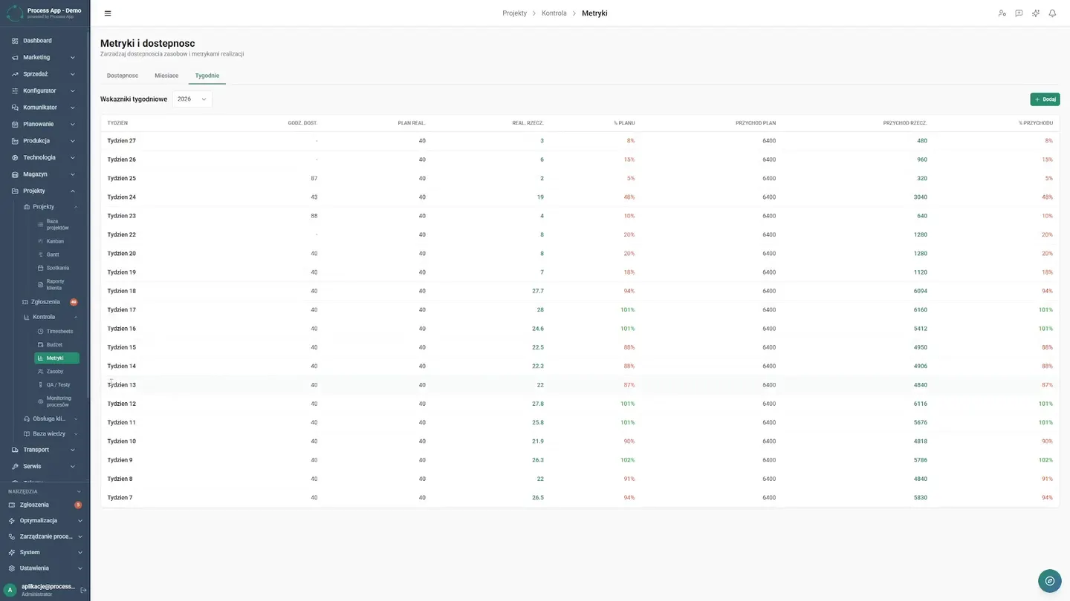Switch to the Miesiace tab
Screen dimensions: 1070x601
pos(166,76)
